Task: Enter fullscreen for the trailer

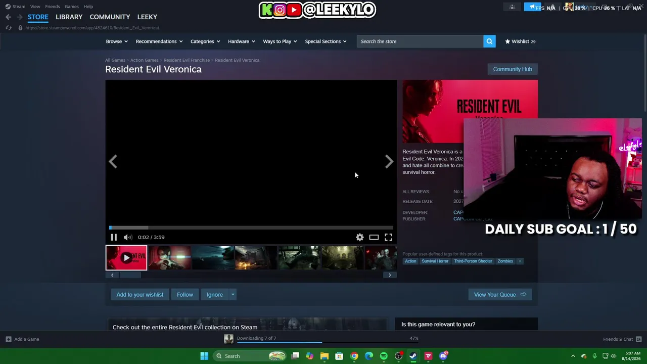Action: (388, 237)
